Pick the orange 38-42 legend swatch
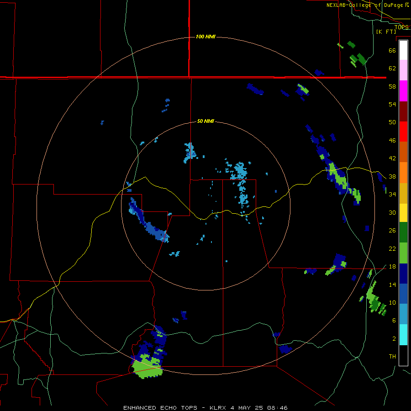 [x=403, y=173]
